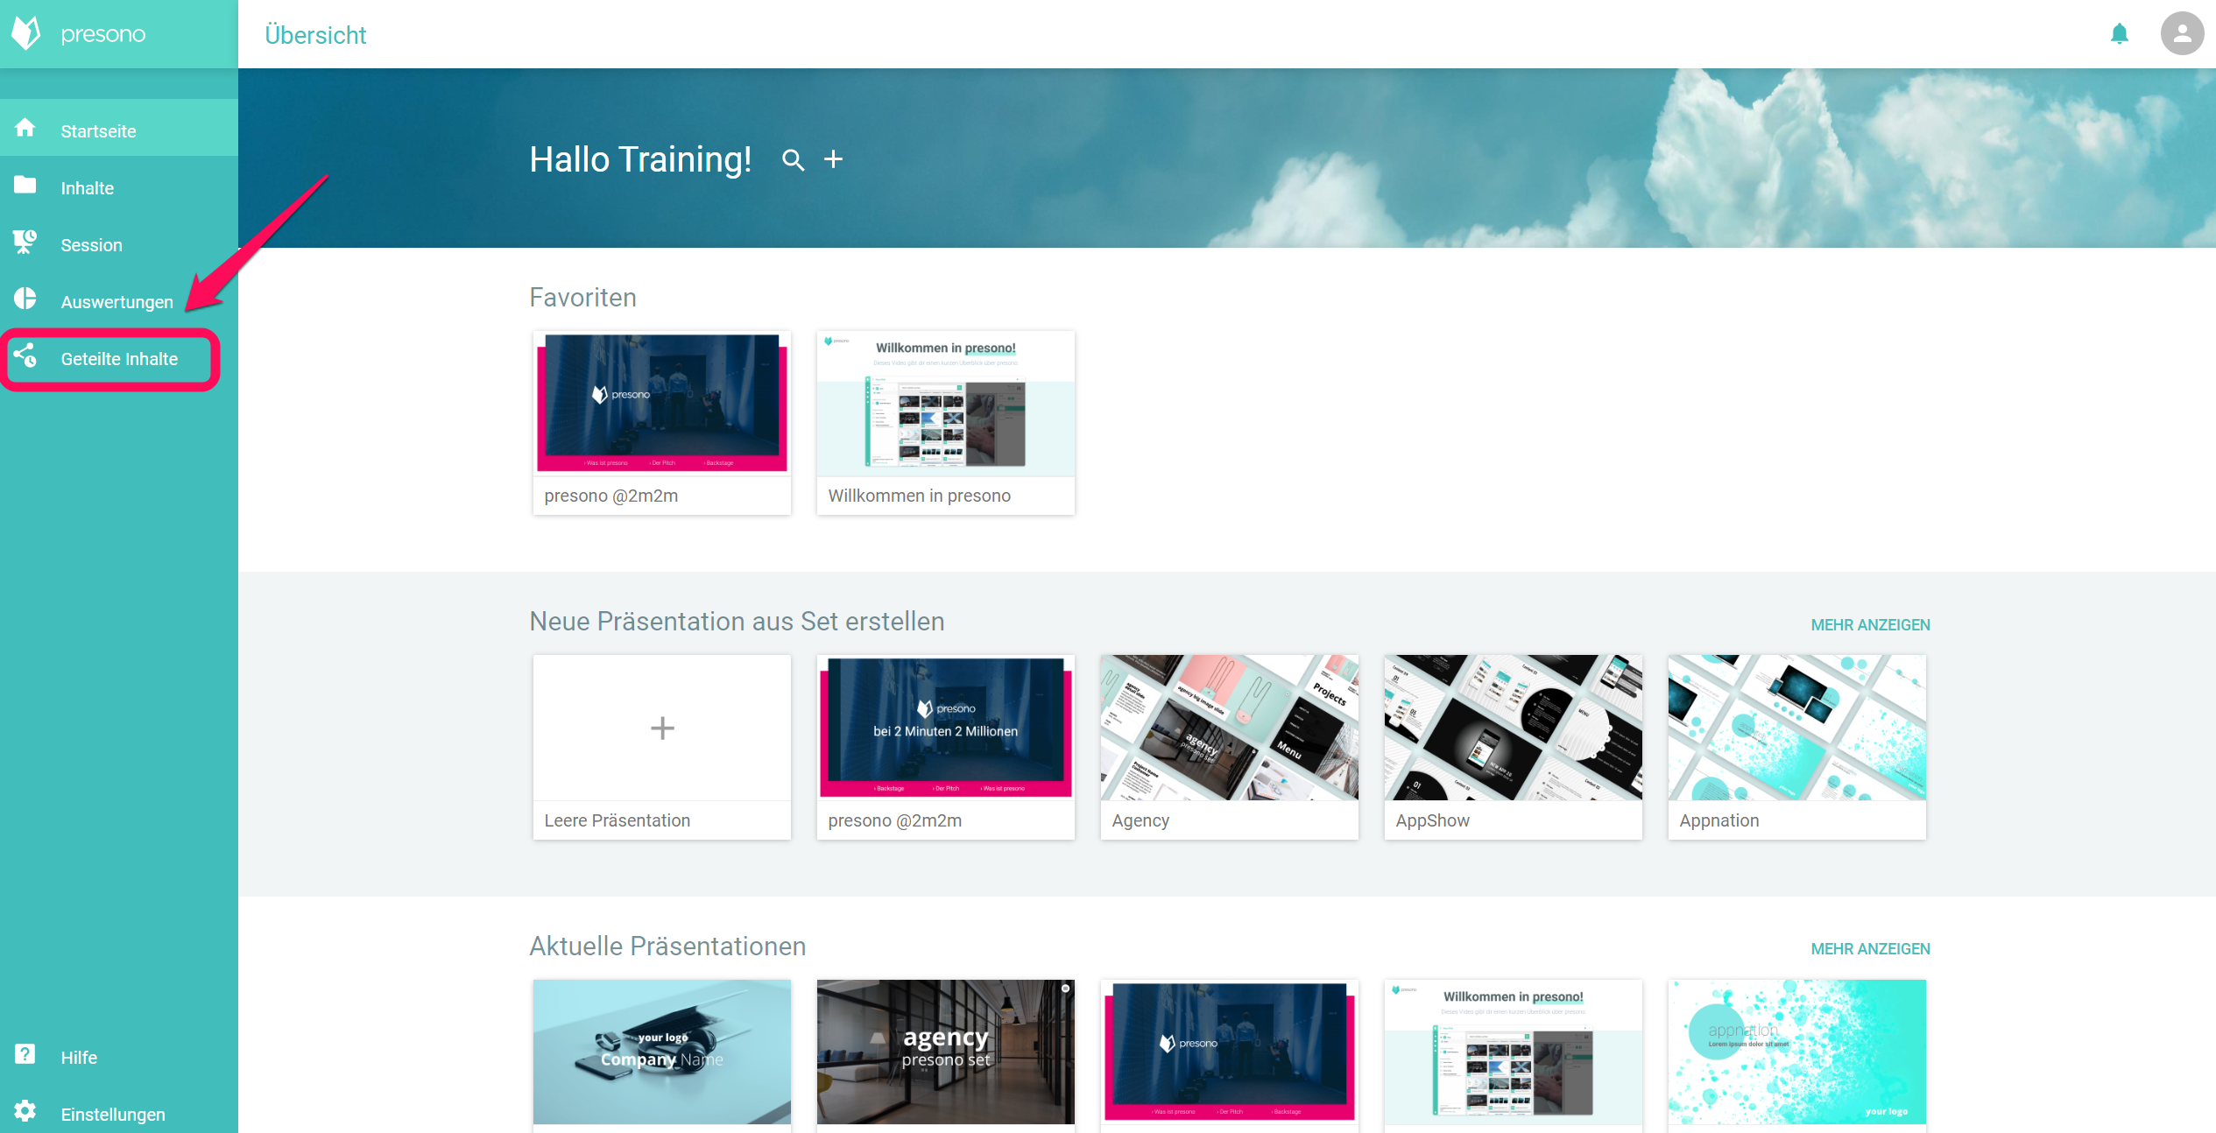Image resolution: width=2216 pixels, height=1133 pixels.
Task: Select the presono @2m2m set card
Action: pos(946,747)
